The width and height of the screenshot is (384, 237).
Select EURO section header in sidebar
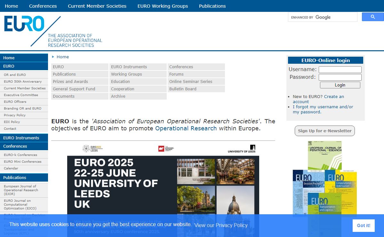(24, 66)
